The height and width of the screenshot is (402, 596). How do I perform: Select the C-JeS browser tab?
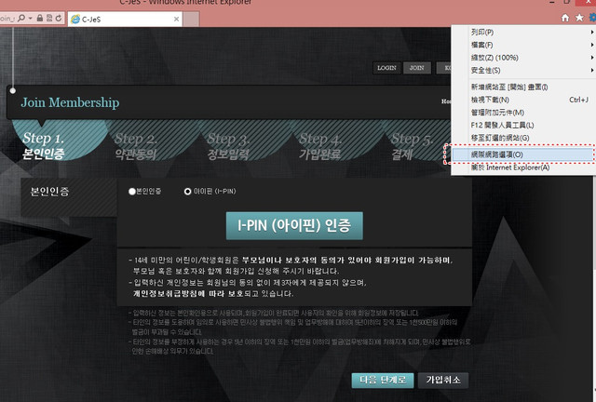(125, 19)
